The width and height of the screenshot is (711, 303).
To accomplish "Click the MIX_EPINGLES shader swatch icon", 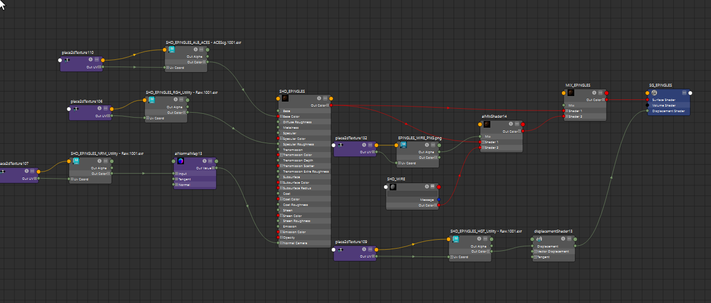I will [571, 93].
